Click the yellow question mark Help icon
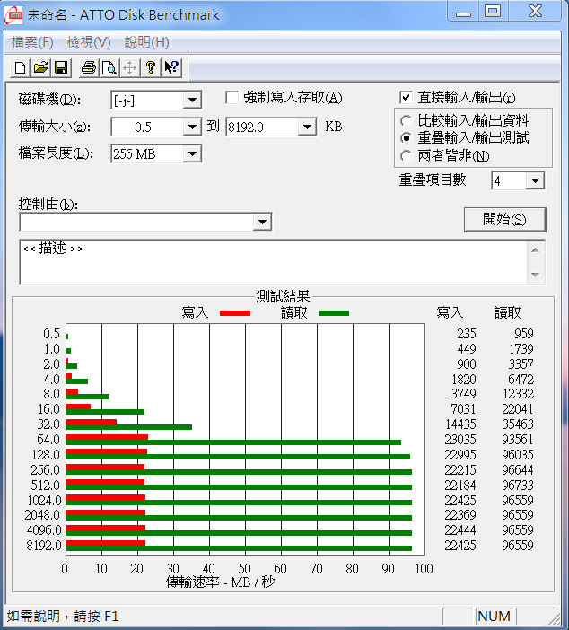 click(151, 67)
